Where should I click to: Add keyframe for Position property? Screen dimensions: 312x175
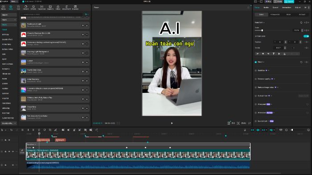tap(307, 42)
